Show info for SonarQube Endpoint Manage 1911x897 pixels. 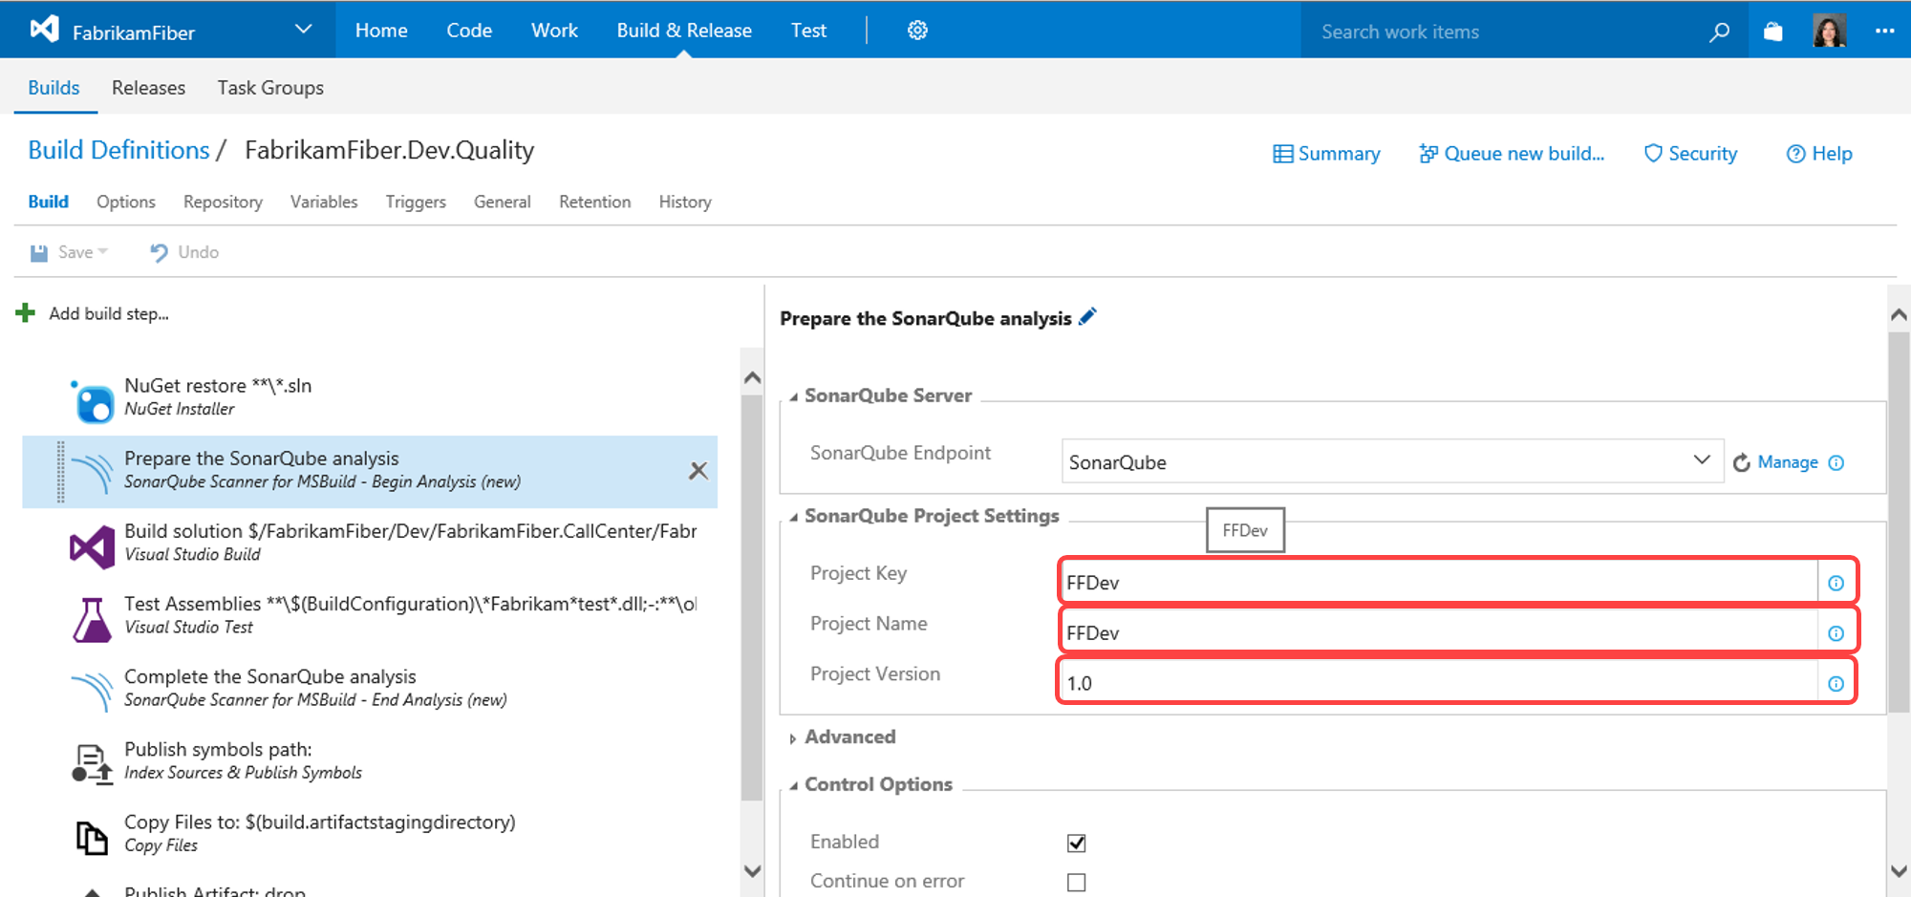[1836, 462]
